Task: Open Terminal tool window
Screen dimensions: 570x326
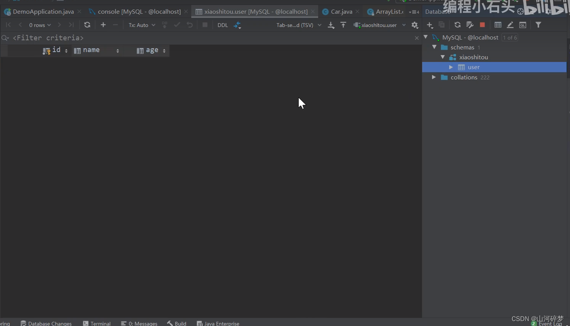Action: 97,323
